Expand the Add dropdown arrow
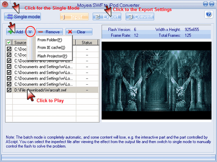217x162 pixels. point(30,32)
